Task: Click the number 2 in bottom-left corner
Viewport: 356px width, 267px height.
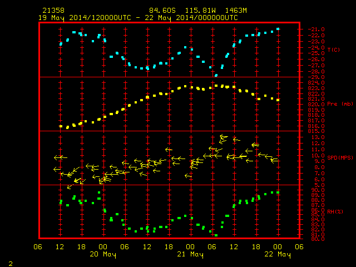Action: (11, 264)
